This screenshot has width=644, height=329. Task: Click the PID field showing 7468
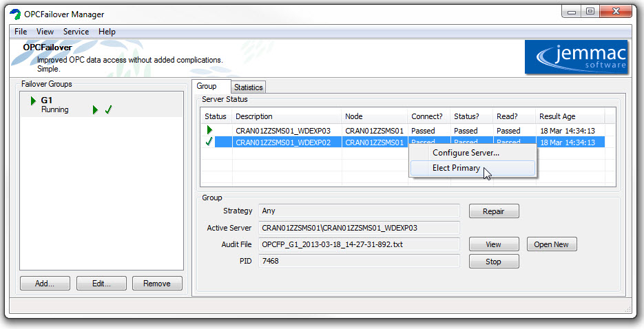pos(360,261)
